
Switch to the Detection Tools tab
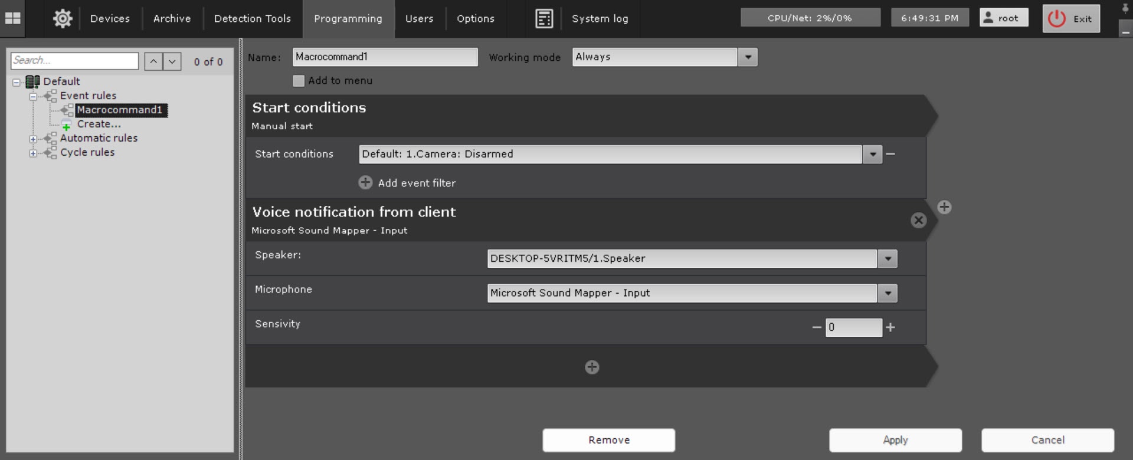[x=252, y=18]
